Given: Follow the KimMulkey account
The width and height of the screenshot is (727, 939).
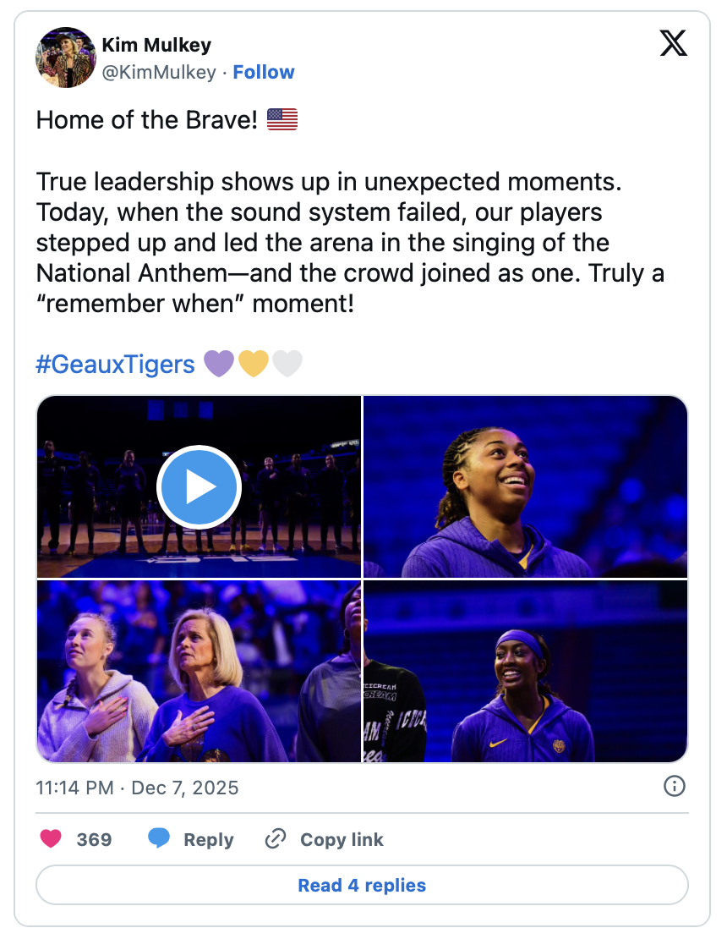Looking at the screenshot, I should tap(264, 73).
